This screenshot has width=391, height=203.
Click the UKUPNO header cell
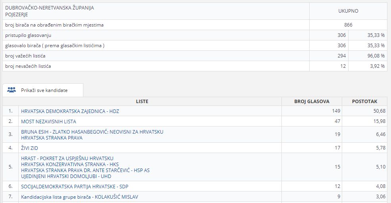pyautogui.click(x=348, y=11)
